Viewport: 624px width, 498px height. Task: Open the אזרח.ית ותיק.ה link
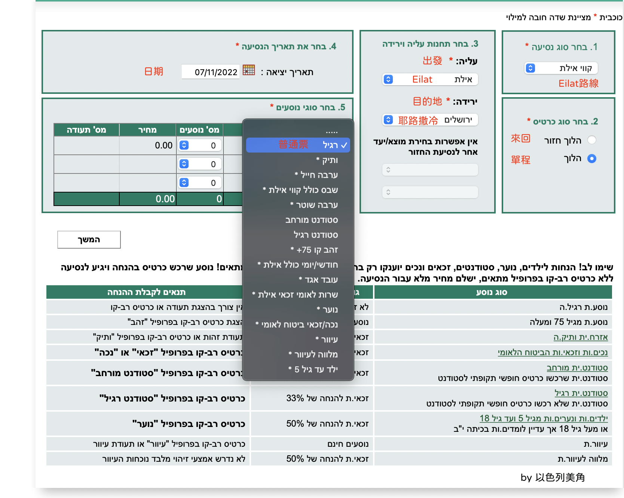(x=581, y=337)
